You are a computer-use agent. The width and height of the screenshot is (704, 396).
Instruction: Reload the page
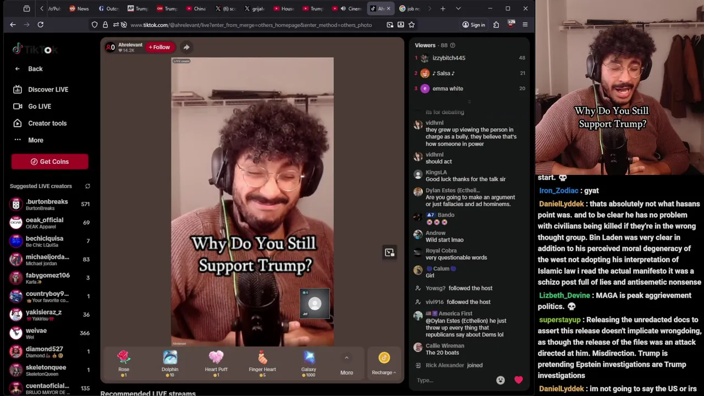(x=40, y=25)
